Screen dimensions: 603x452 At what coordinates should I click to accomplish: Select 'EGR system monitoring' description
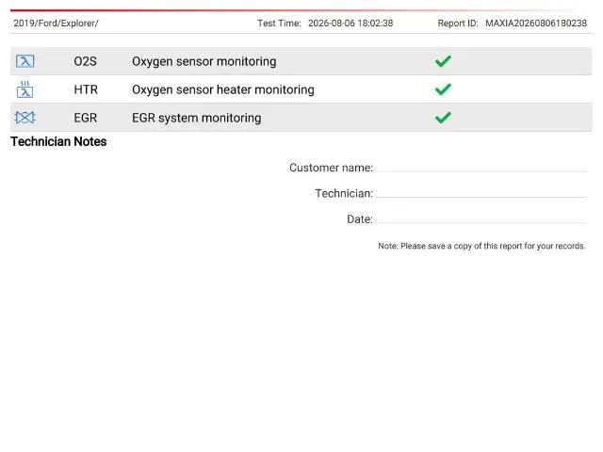(x=197, y=119)
